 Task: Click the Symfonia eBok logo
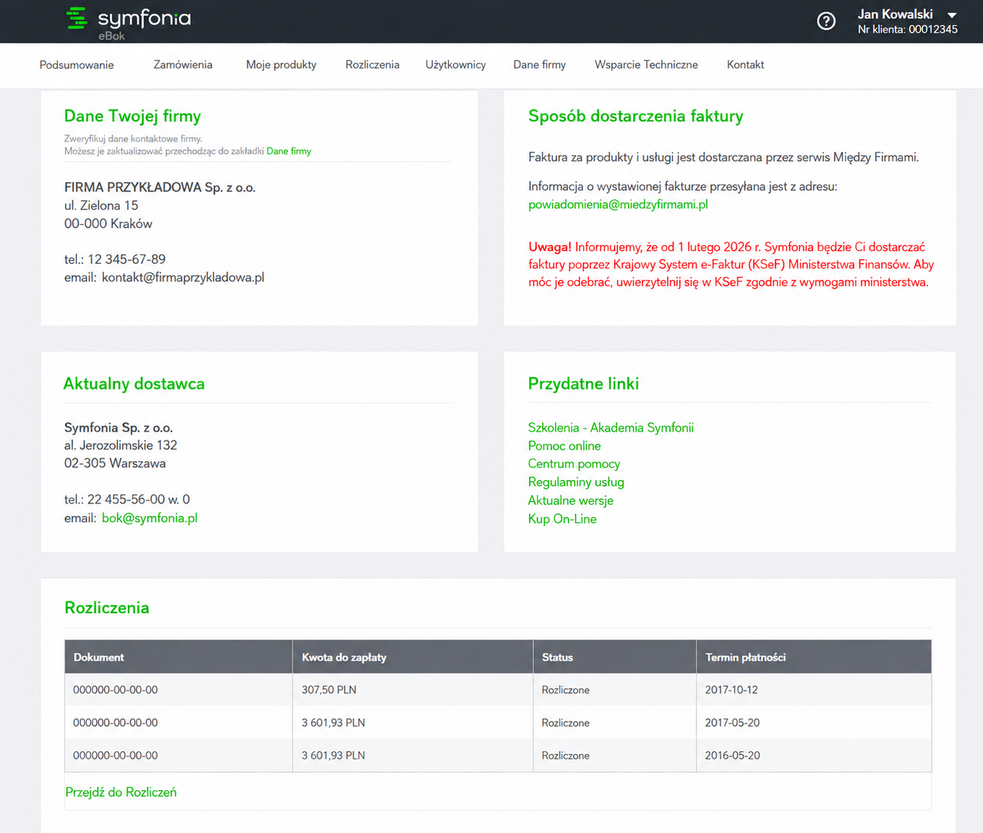[x=128, y=22]
